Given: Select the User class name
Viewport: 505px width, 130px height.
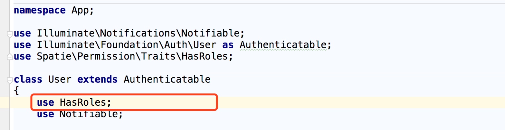Looking at the screenshot, I should tap(60, 79).
